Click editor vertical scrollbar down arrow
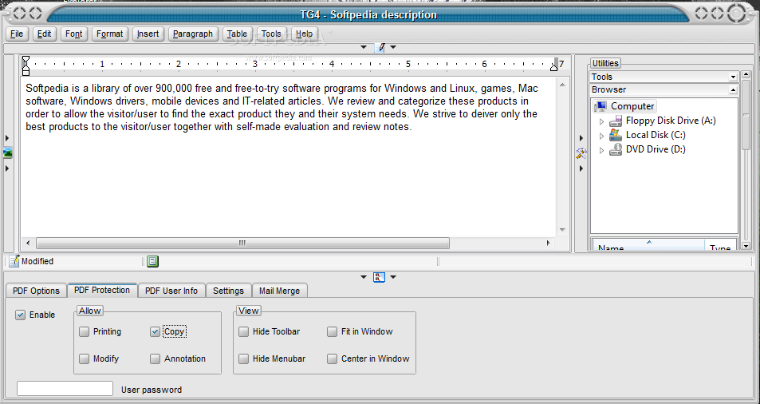The width and height of the screenshot is (760, 404). coord(562,230)
